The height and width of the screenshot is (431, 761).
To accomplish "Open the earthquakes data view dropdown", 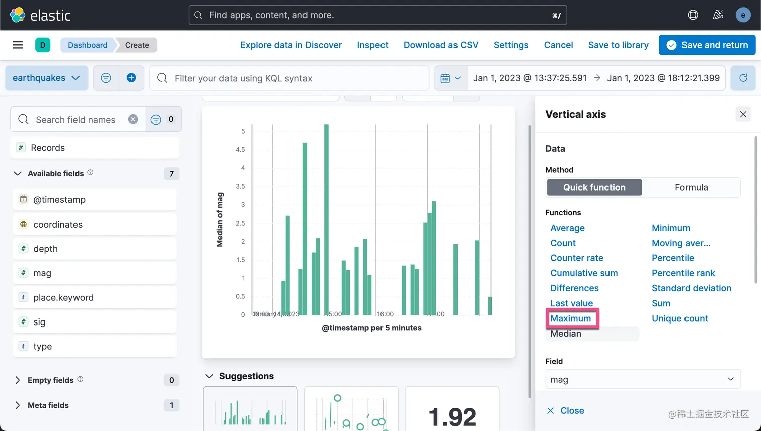I will 46,78.
